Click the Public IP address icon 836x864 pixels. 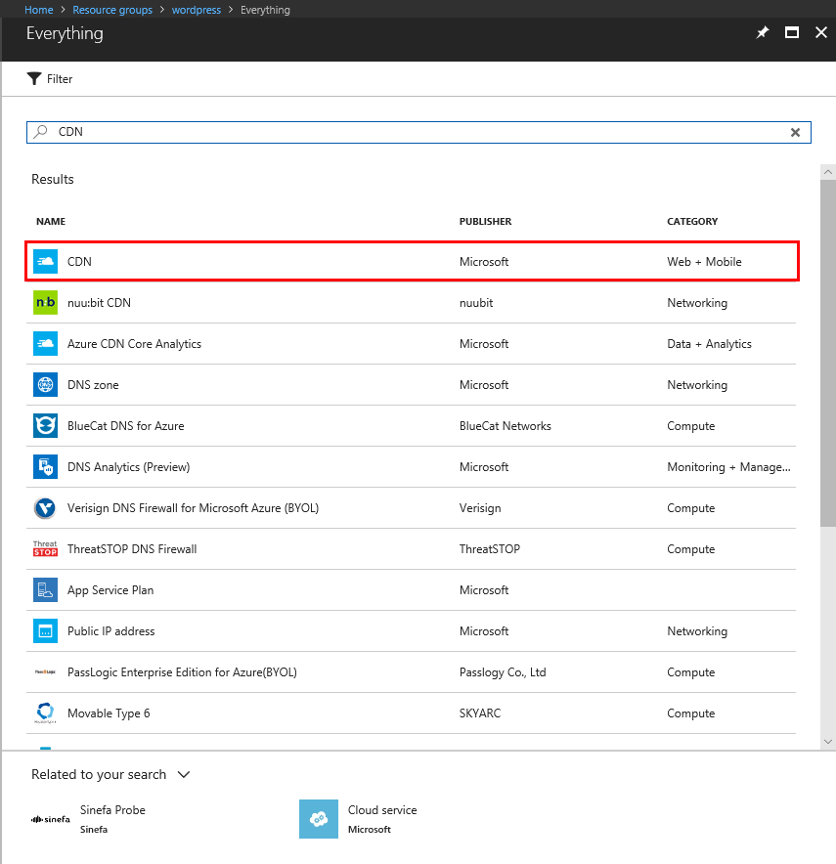(x=45, y=631)
